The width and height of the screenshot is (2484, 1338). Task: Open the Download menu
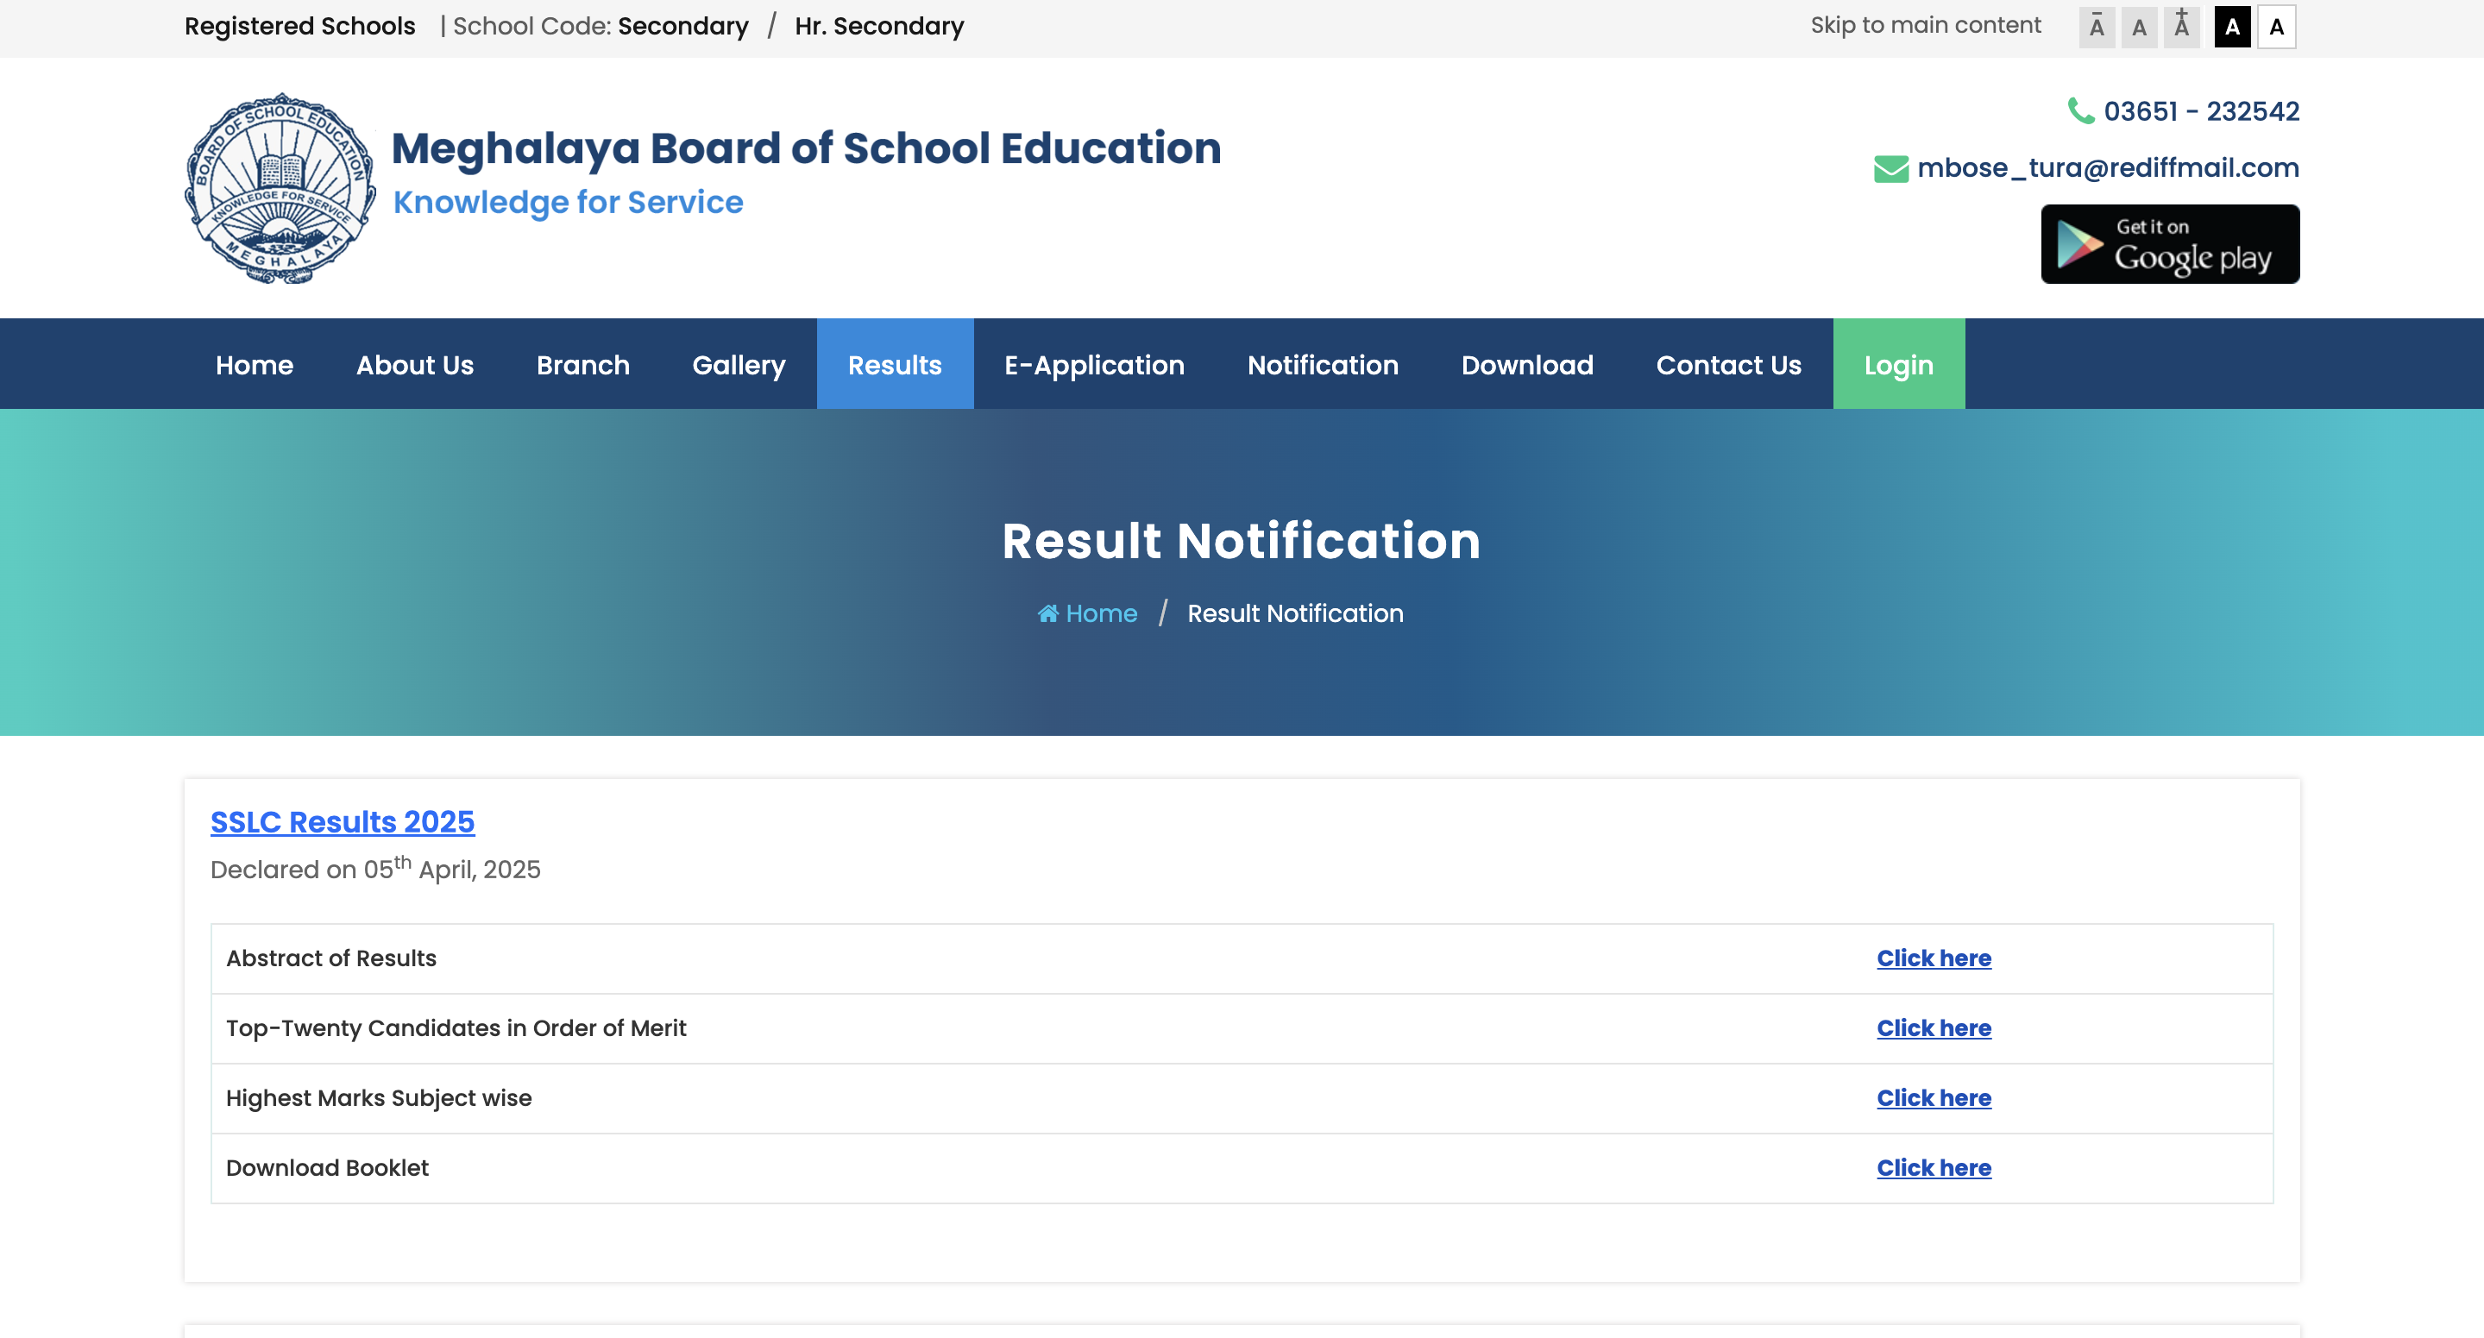tap(1526, 364)
